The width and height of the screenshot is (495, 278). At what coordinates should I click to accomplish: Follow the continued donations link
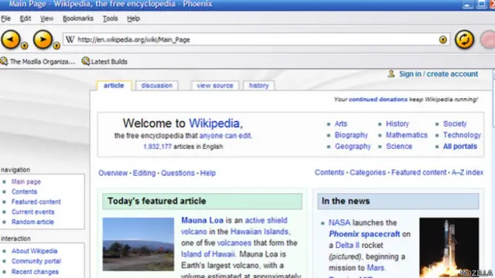click(x=378, y=100)
